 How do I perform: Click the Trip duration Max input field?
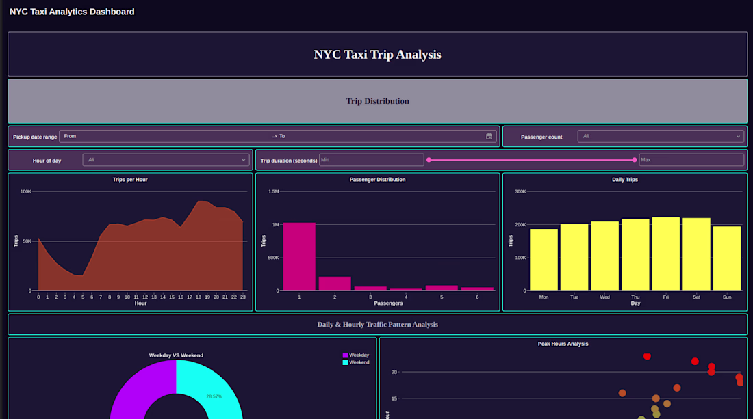(x=691, y=160)
